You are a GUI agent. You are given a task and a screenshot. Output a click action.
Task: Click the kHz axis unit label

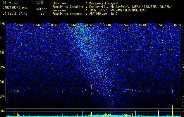click(3, 24)
